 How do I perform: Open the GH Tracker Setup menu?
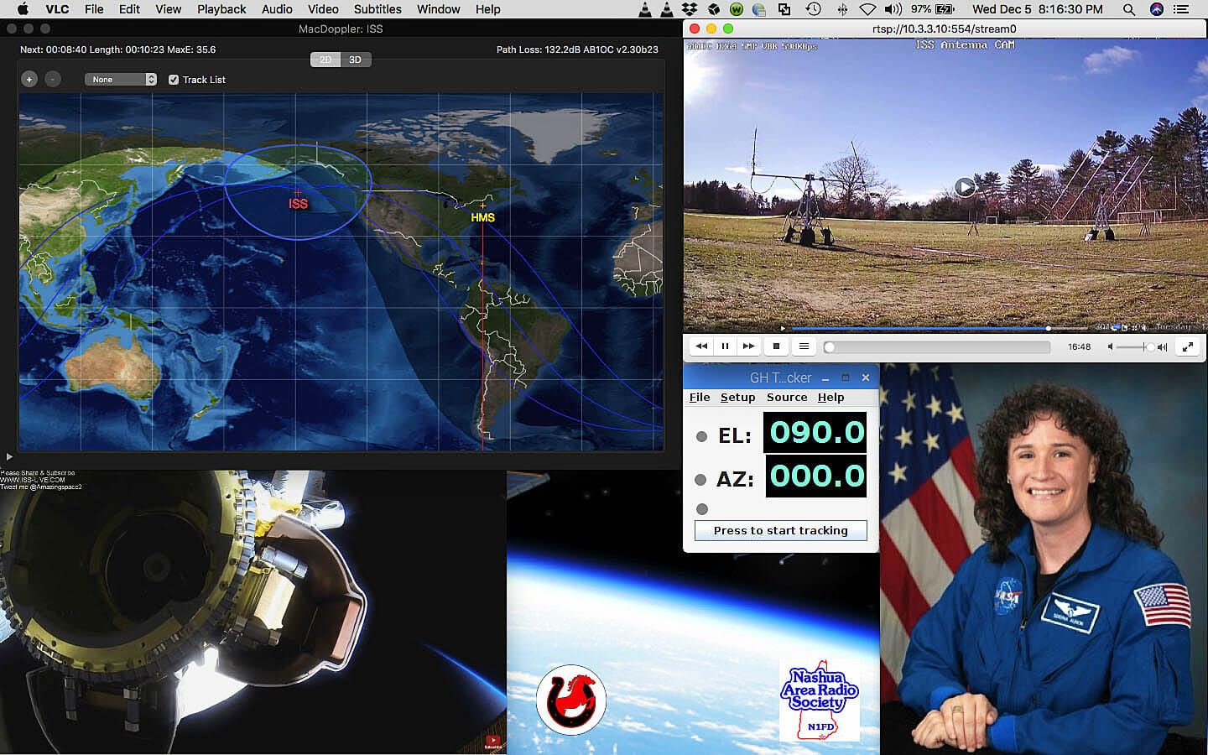click(738, 398)
